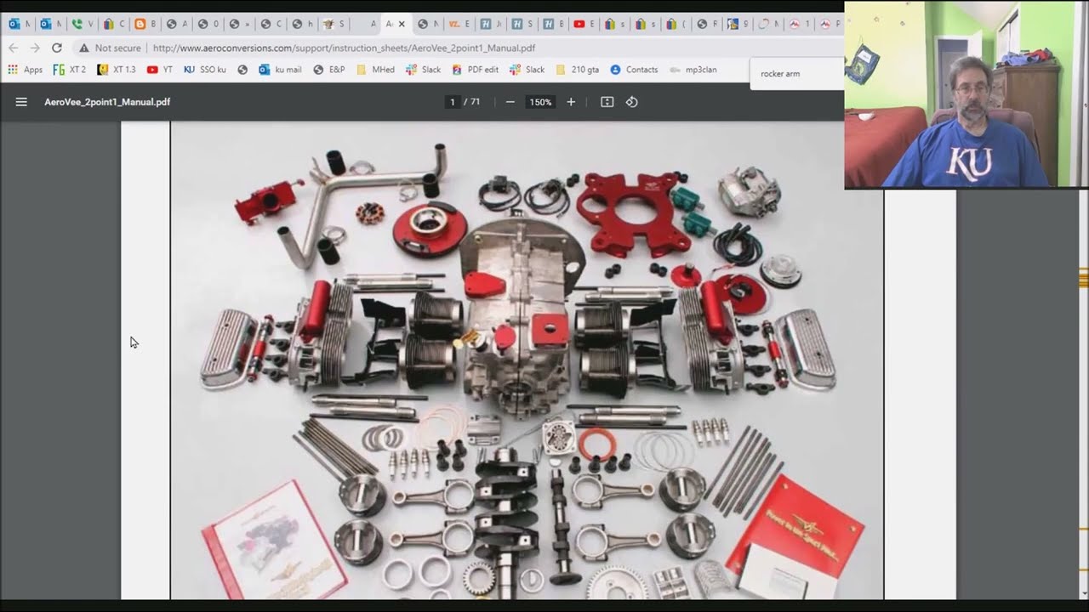Click the rocker arm search box
The height and width of the screenshot is (612, 1089).
[796, 74]
